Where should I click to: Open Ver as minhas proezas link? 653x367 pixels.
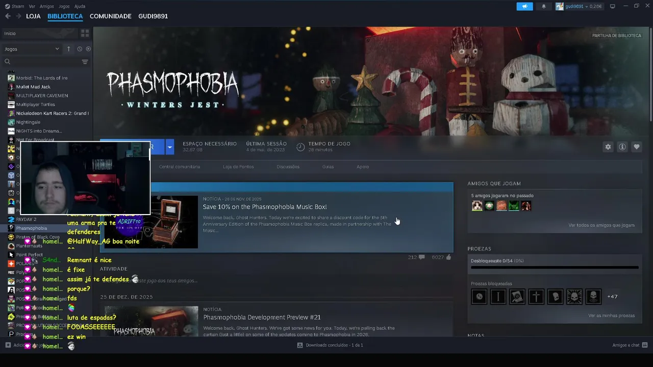611,316
